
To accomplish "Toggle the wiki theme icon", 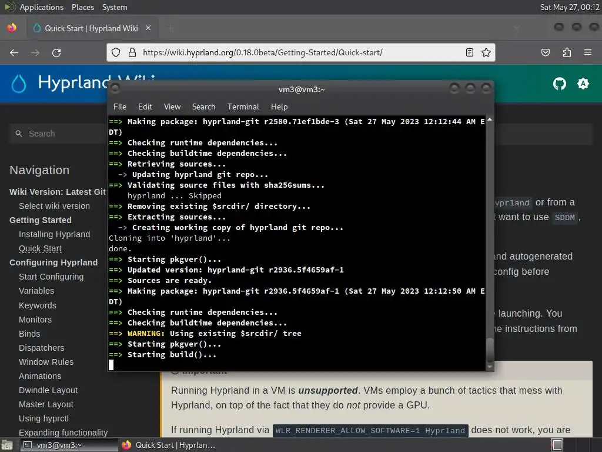I will (583, 84).
